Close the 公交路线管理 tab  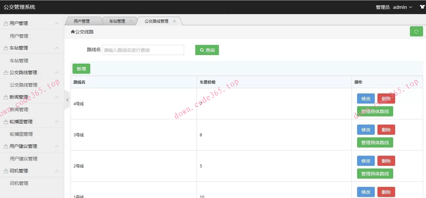pyautogui.click(x=174, y=21)
